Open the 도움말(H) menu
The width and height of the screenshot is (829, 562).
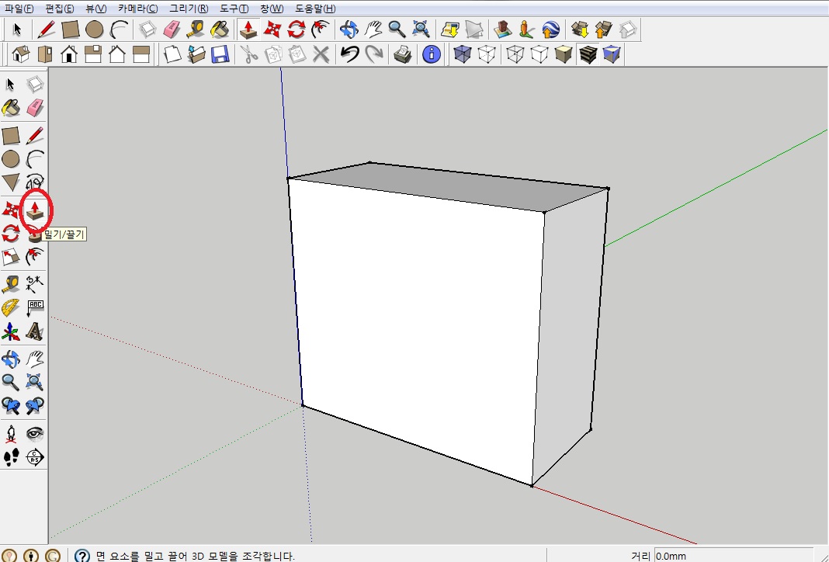click(x=315, y=9)
